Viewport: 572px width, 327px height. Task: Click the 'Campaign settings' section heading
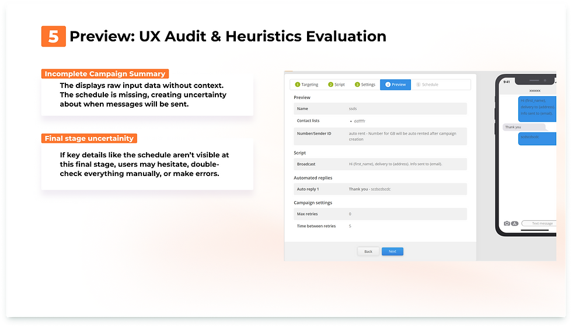pyautogui.click(x=313, y=202)
